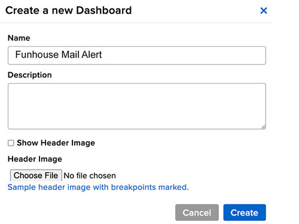Create the new dashboard
This screenshot has width=299, height=224.
pyautogui.click(x=245, y=213)
